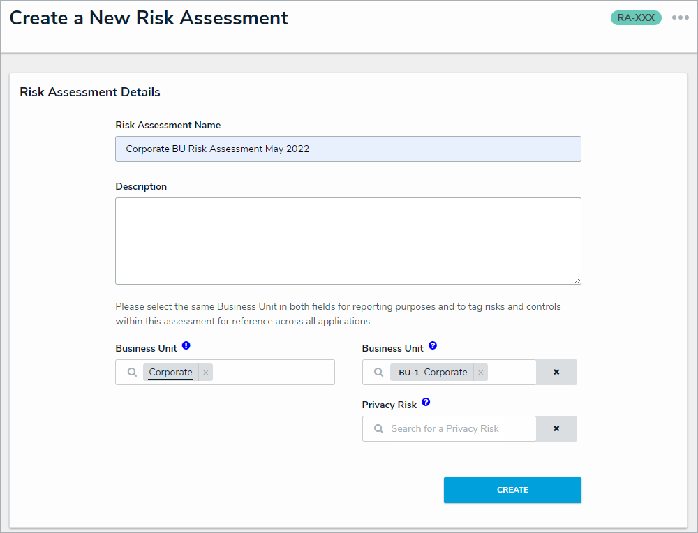Open the three-dot more options menu
698x533 pixels.
click(680, 18)
